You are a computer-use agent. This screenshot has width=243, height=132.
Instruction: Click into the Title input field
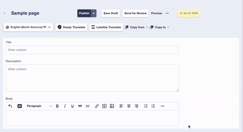pyautogui.click(x=92, y=50)
